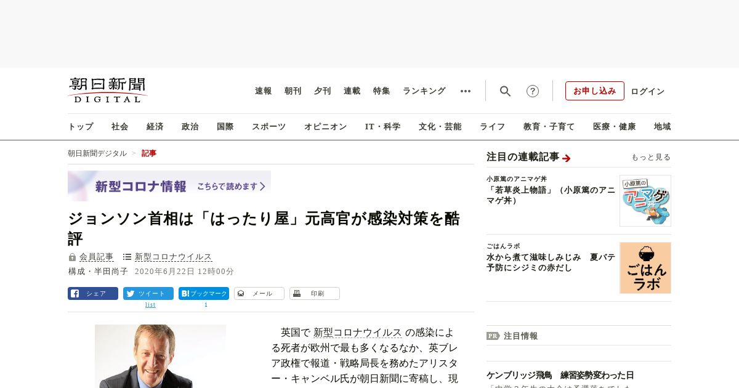Open the 連載 menu item

[352, 91]
